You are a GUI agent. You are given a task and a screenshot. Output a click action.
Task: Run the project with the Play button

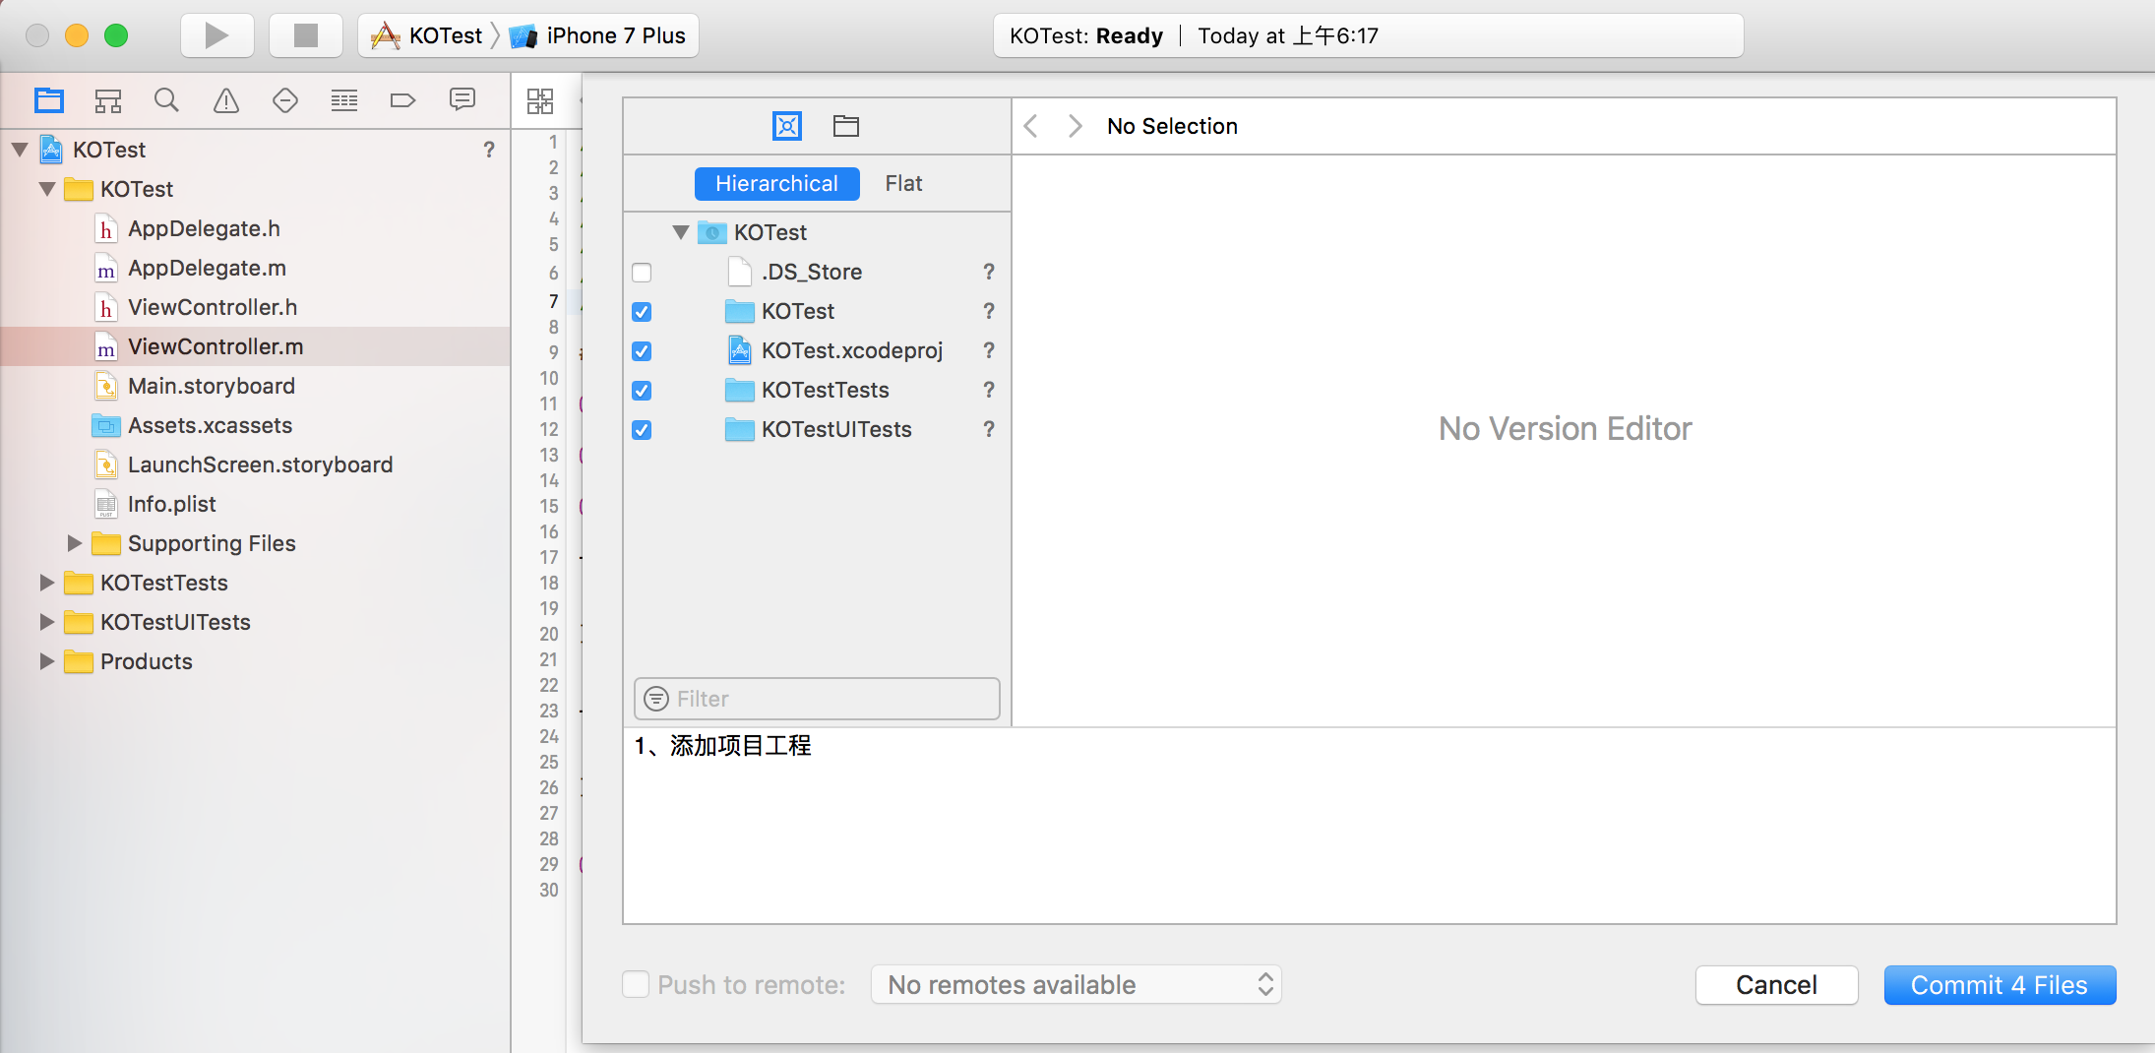pos(216,36)
